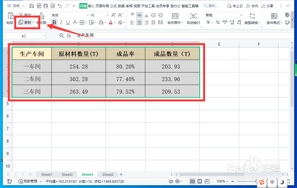Switch to the 页面布局 ribbon tab
Screen dimensions: 297x188
[102, 6]
